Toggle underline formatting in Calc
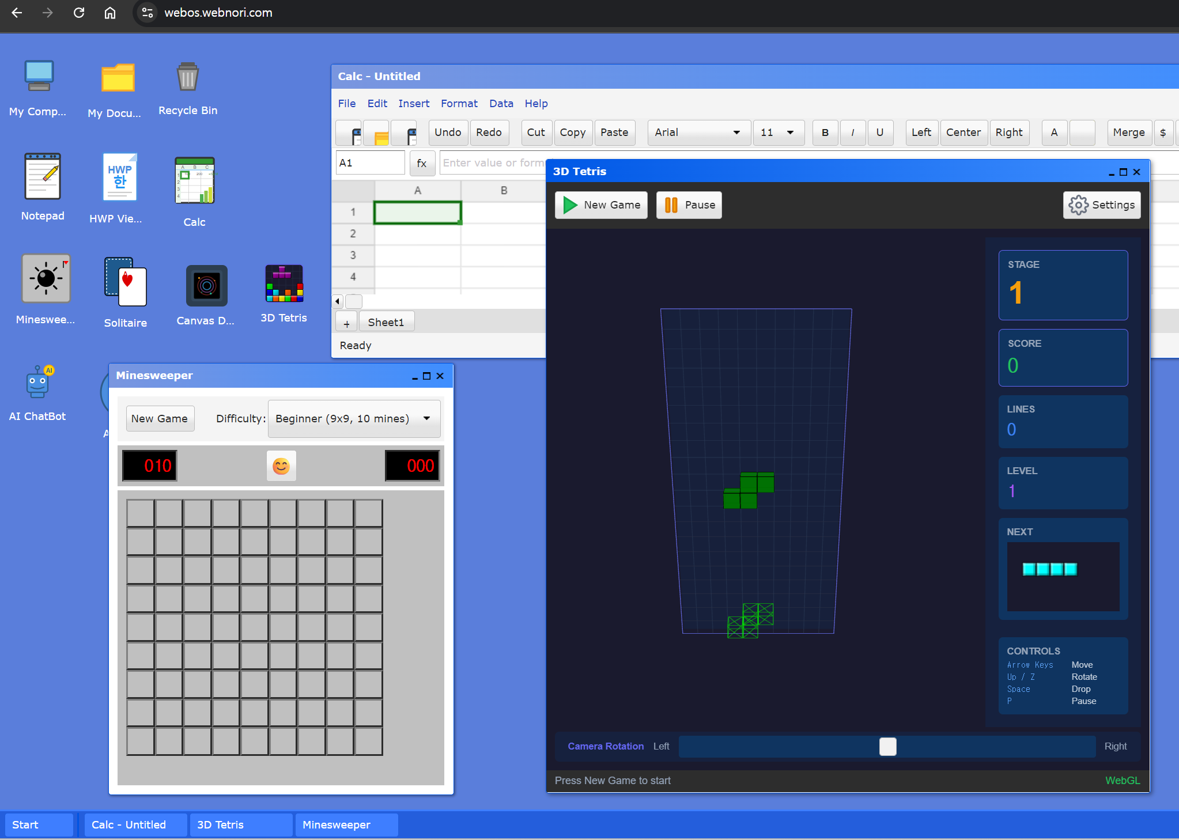Viewport: 1179px width, 840px height. pos(879,133)
